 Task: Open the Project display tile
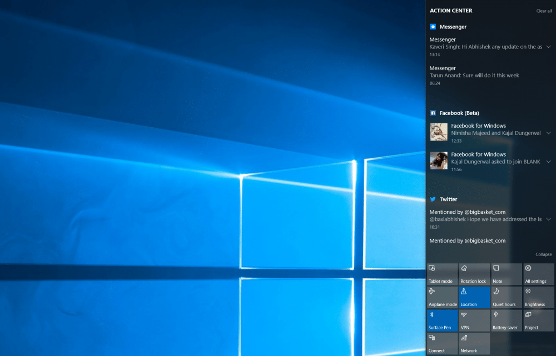pyautogui.click(x=539, y=320)
